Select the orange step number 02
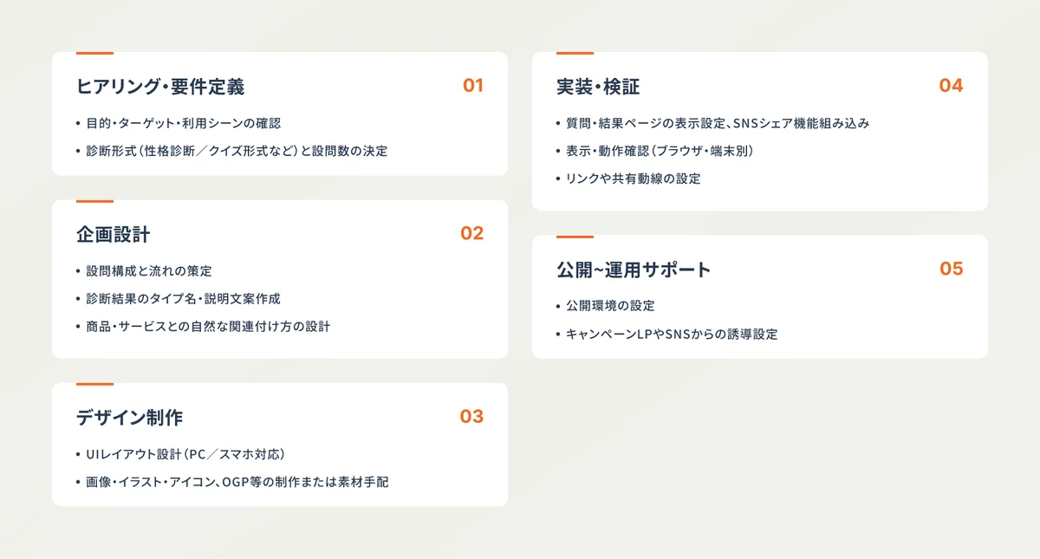Image resolution: width=1040 pixels, height=559 pixels. point(471,234)
